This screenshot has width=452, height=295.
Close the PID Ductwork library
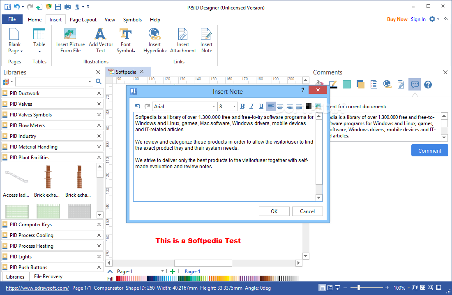pyautogui.click(x=99, y=93)
